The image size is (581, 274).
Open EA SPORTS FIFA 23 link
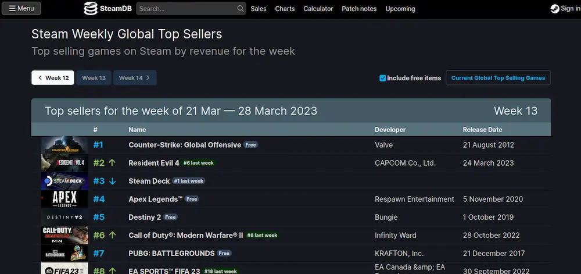pyautogui.click(x=164, y=271)
